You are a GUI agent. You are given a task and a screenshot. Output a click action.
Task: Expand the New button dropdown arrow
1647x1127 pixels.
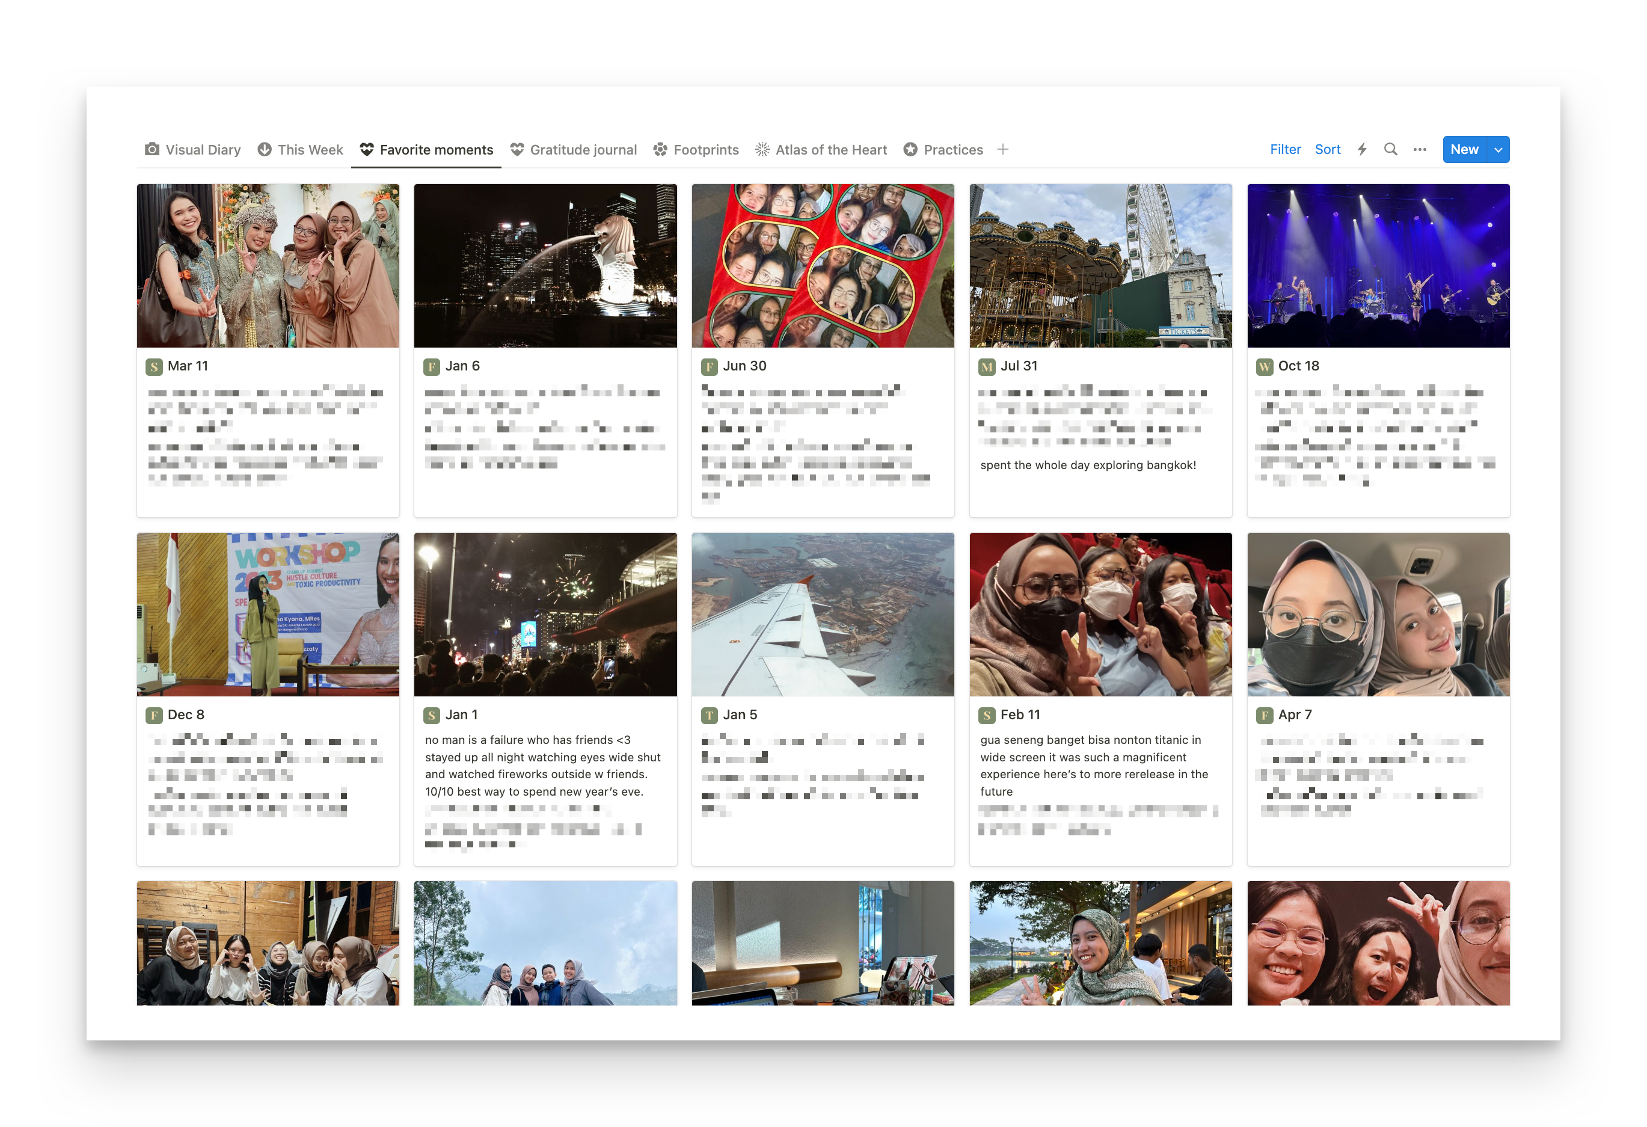pos(1498,150)
